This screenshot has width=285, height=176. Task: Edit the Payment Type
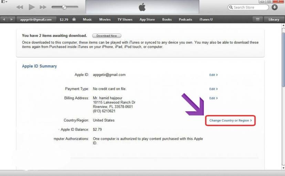213,89
